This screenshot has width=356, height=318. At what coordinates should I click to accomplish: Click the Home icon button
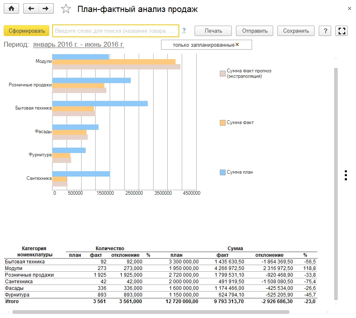(x=11, y=9)
